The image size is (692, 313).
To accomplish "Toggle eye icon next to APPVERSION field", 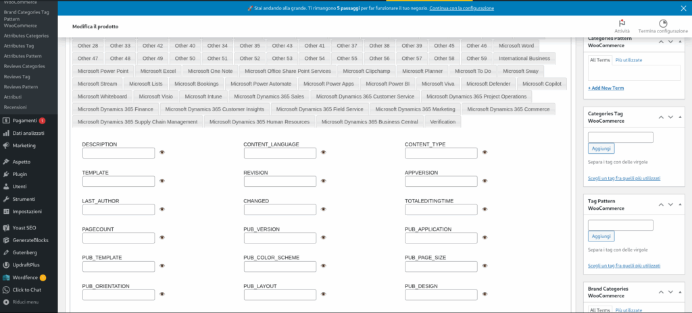I will (x=485, y=181).
